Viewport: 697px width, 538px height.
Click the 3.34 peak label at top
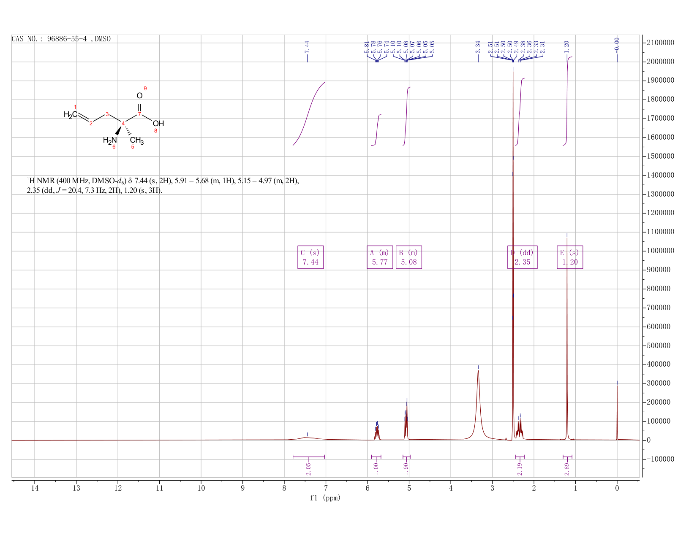478,46
